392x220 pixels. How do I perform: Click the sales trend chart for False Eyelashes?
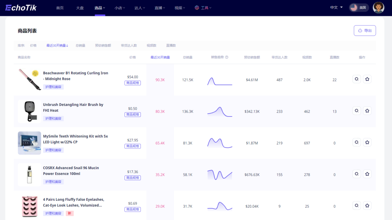220,206
